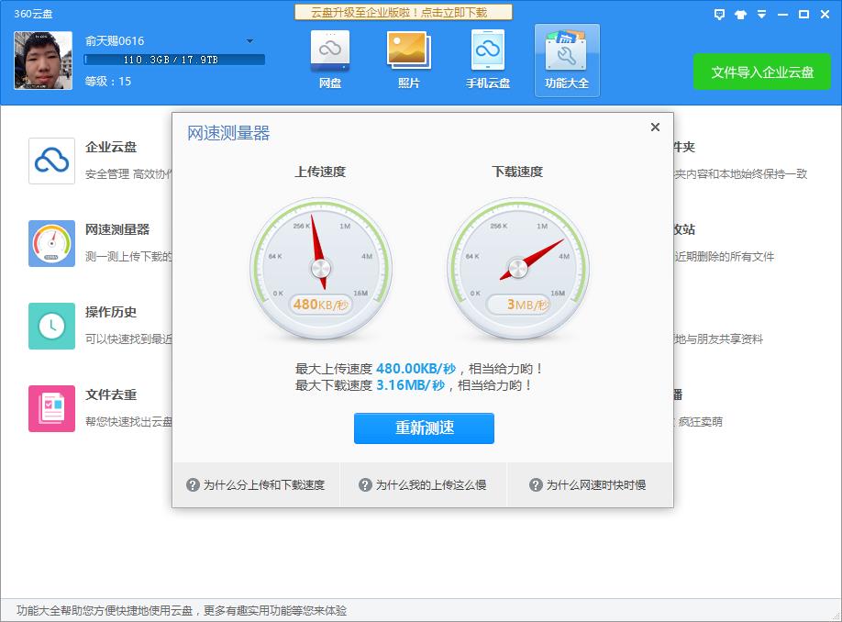Switch to the 照片 tab
The width and height of the screenshot is (842, 622).
click(408, 55)
